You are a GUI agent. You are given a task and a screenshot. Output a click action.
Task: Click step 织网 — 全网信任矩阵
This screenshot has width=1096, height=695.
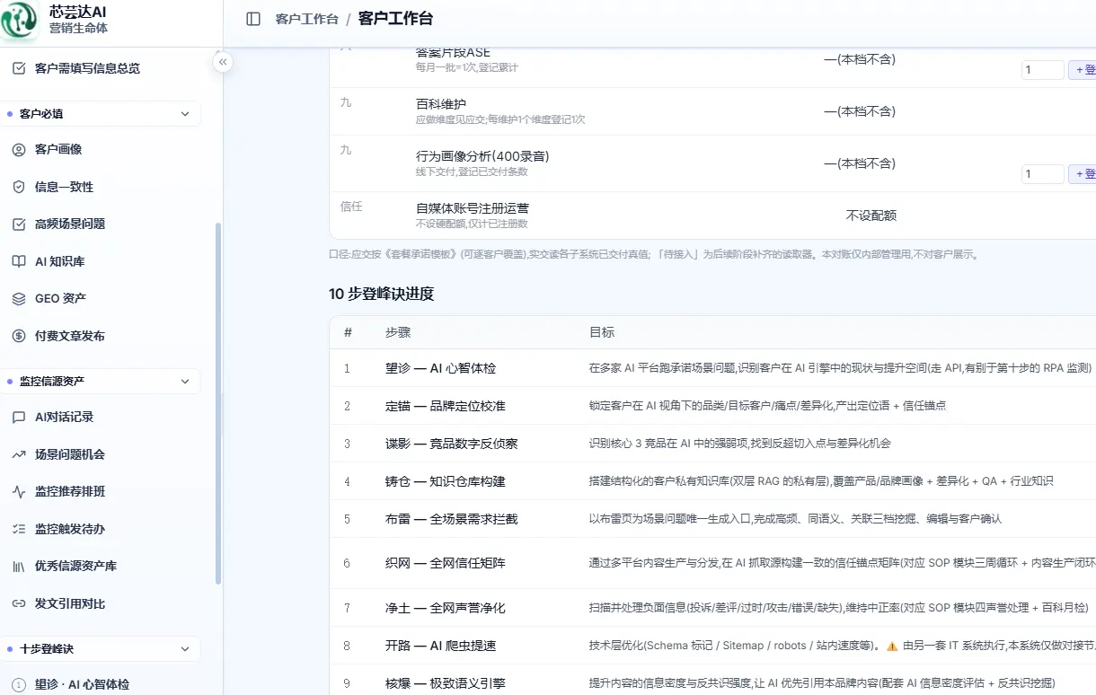(446, 563)
